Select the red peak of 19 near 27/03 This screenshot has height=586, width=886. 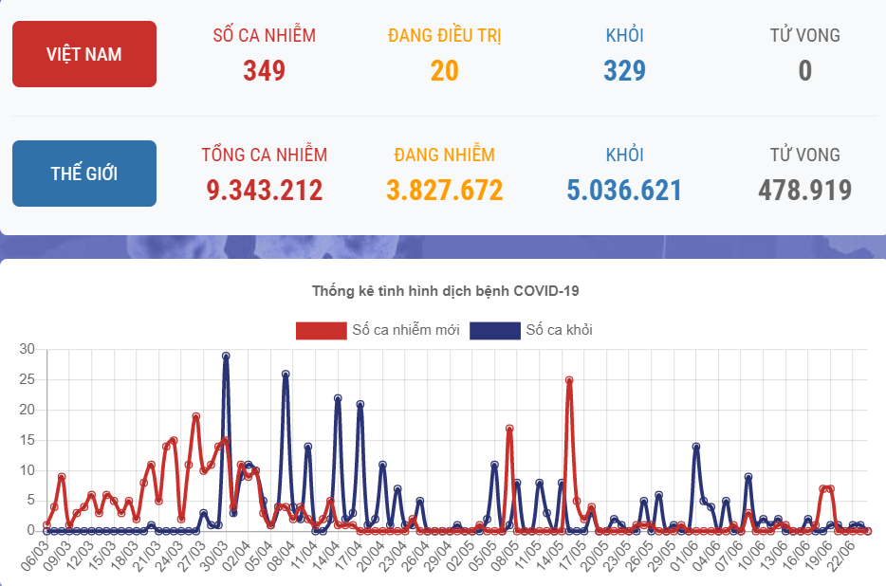coord(195,416)
